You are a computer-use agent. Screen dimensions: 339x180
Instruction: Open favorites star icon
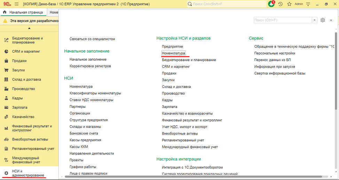click(289, 4)
